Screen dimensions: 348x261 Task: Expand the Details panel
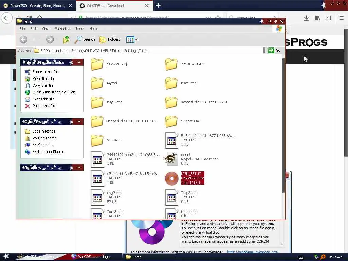click(x=79, y=168)
